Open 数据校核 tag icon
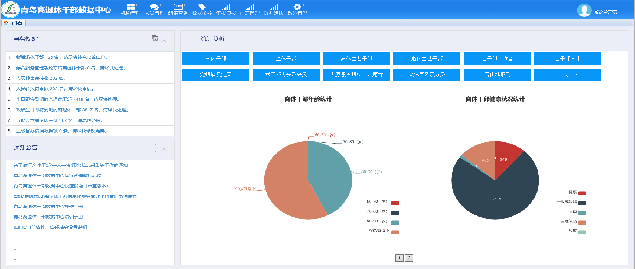Image resolution: width=635 pixels, height=269 pixels. point(202,7)
